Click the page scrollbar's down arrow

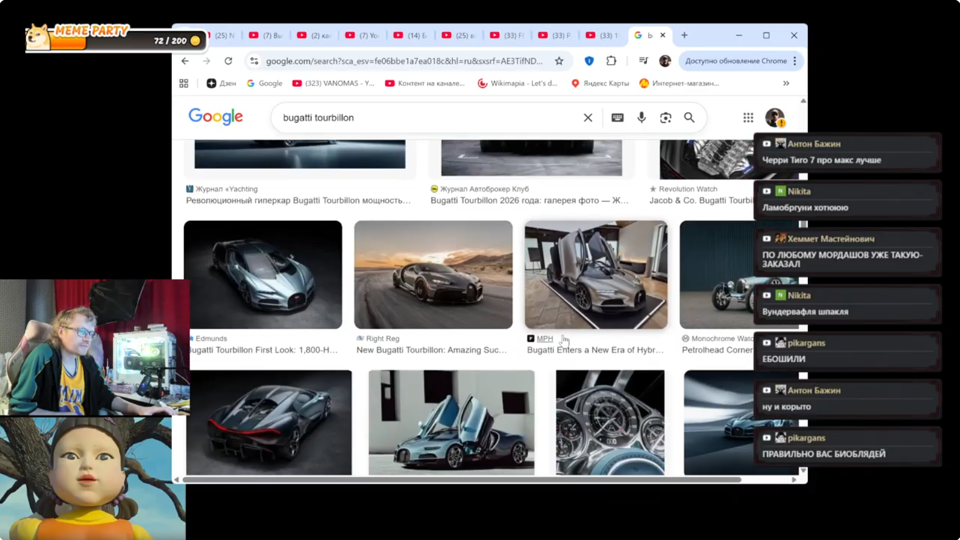803,471
